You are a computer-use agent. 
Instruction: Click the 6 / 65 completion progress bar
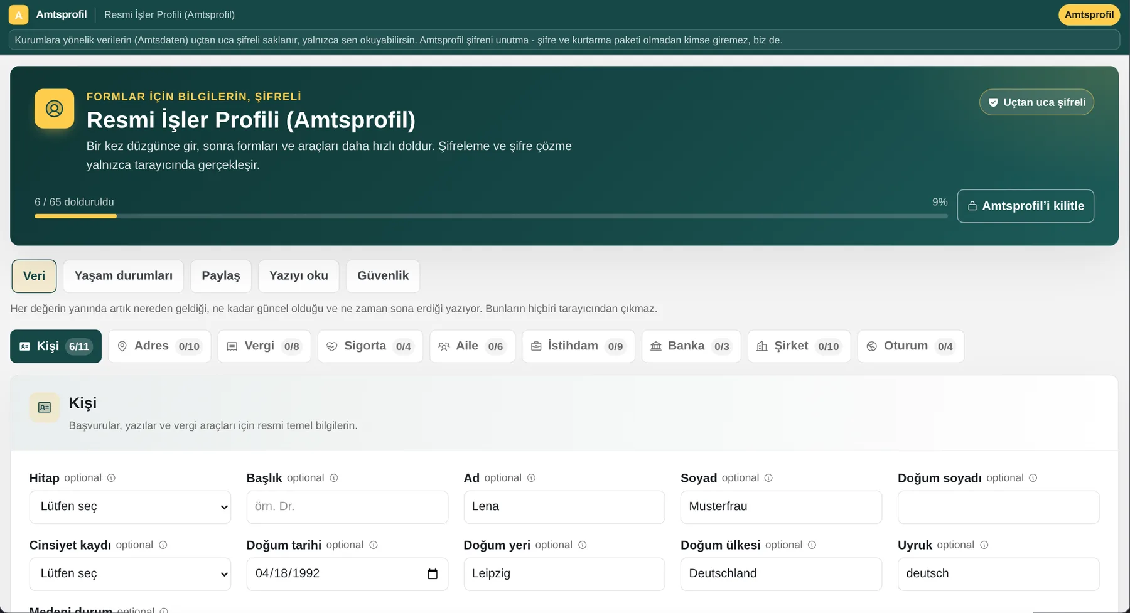point(491,216)
